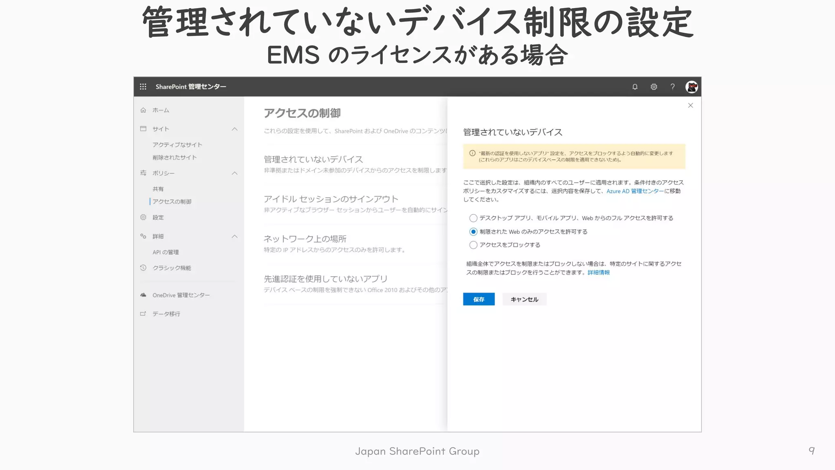The height and width of the screenshot is (470, 835).
Task: Click the OneDrive cloud icon
Action: click(x=143, y=295)
